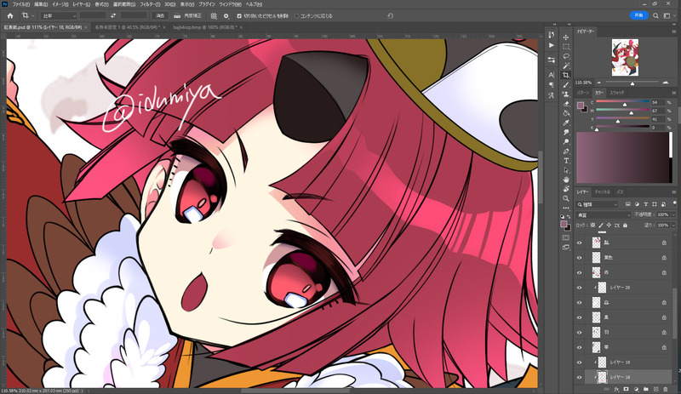Open the layer opacity dropdown arrow

point(673,214)
